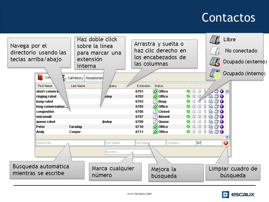The image size is (269, 202).
Task: Click the scroll up arrow of contact list
Action: tap(227, 91)
